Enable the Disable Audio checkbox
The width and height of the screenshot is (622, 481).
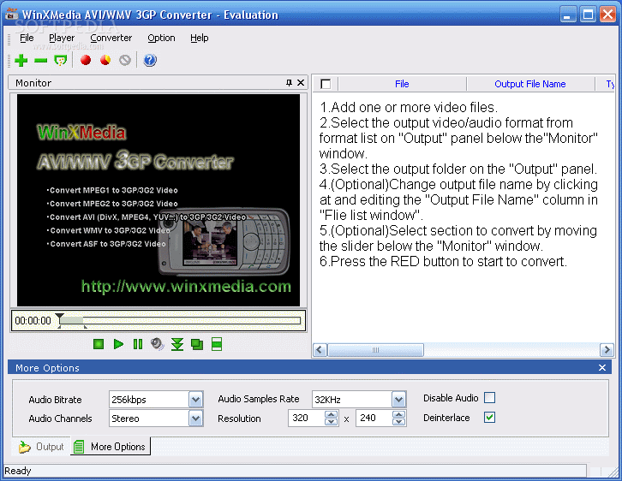[x=490, y=397]
